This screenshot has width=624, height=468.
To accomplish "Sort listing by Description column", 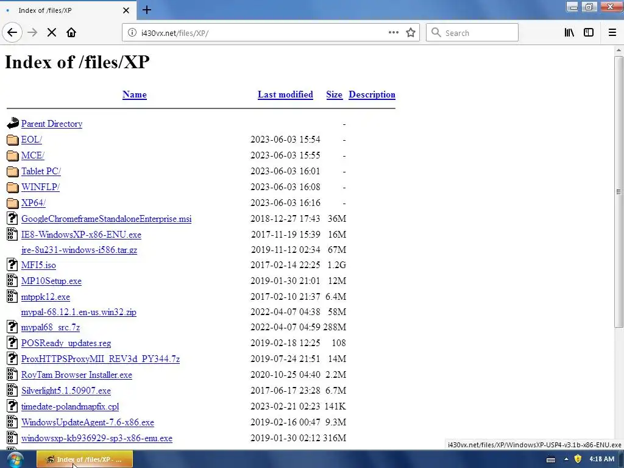I will coord(372,94).
